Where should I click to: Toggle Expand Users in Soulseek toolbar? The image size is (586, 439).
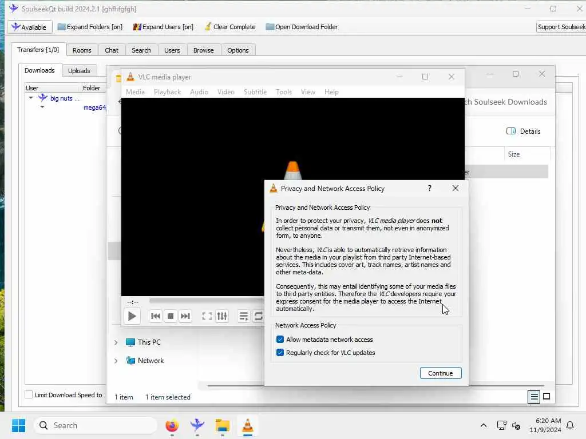point(163,27)
